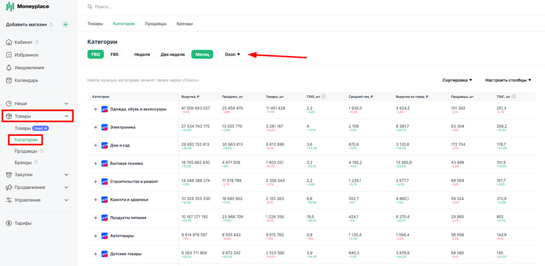Open the Дом и сад category link

coord(120,145)
